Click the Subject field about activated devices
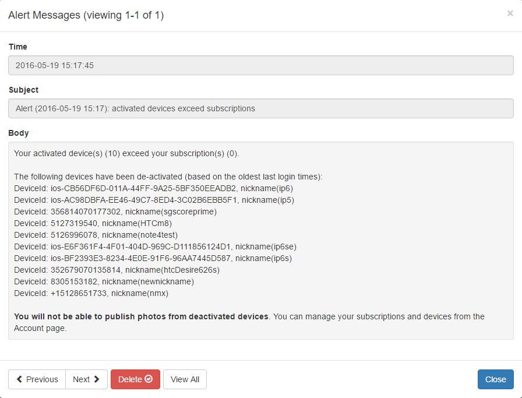 coord(260,108)
